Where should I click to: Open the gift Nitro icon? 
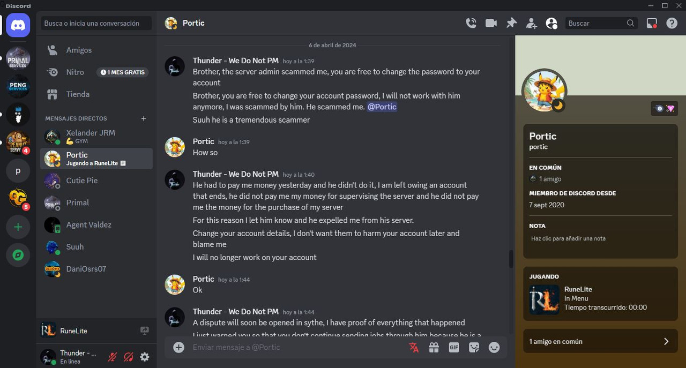pyautogui.click(x=434, y=347)
